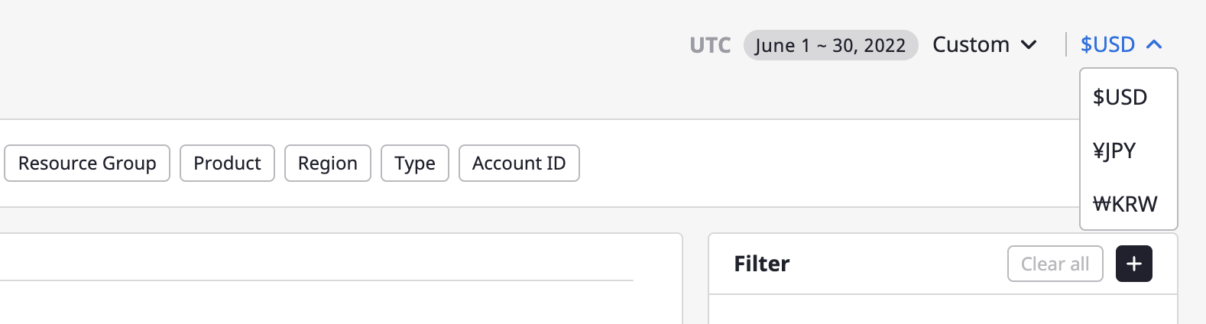Click the UTC timezone label
The height and width of the screenshot is (324, 1206).
coord(710,46)
